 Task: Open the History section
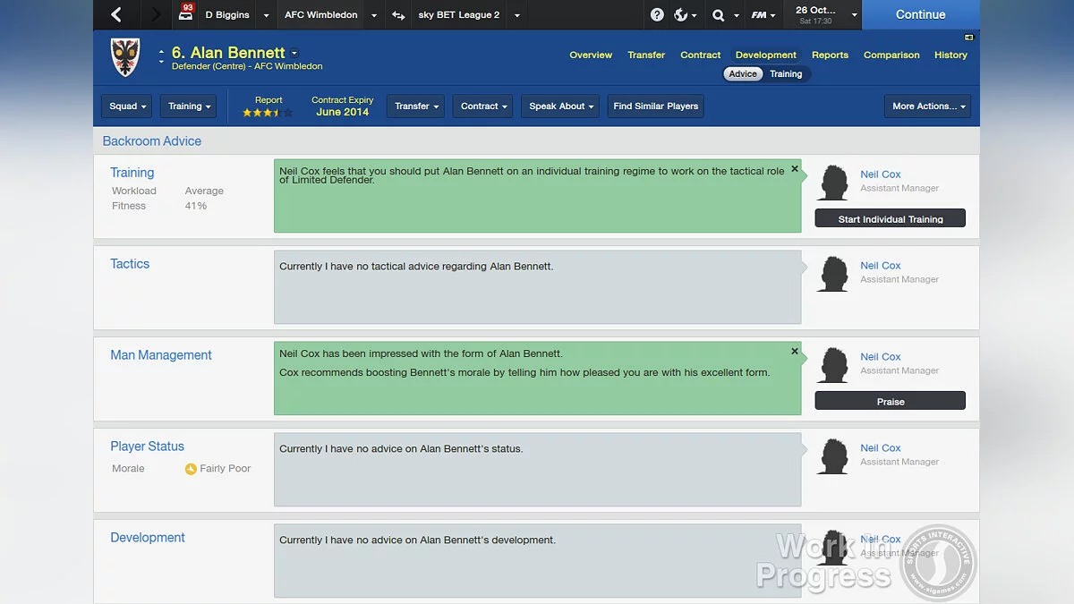click(x=950, y=55)
